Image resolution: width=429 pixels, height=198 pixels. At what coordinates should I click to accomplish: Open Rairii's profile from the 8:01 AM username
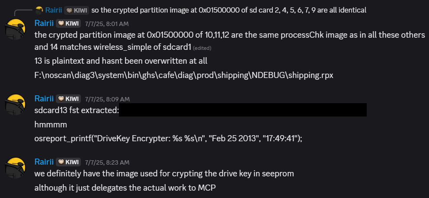(44, 23)
